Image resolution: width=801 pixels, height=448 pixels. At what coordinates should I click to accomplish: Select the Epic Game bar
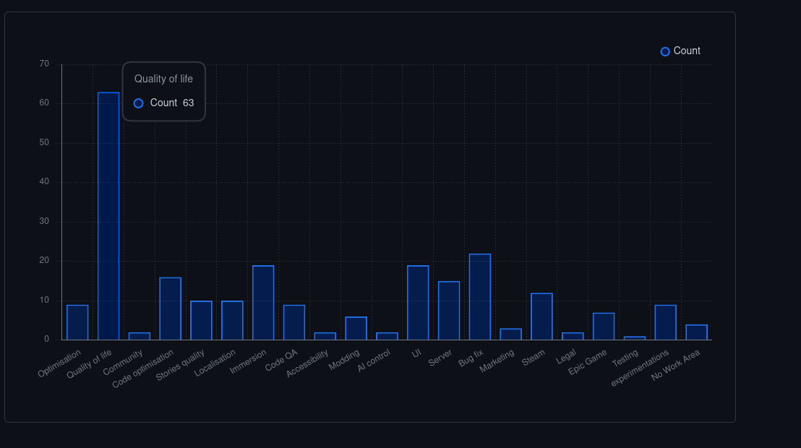coord(604,326)
